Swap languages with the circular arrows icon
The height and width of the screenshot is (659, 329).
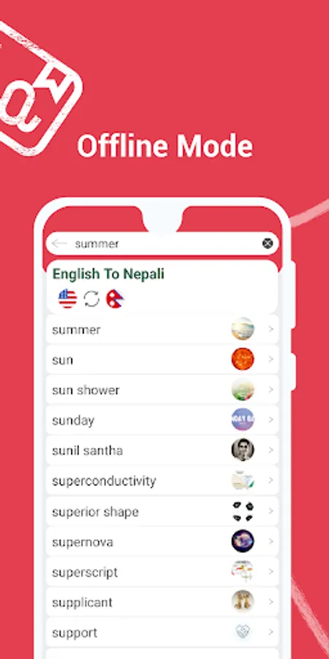[91, 299]
